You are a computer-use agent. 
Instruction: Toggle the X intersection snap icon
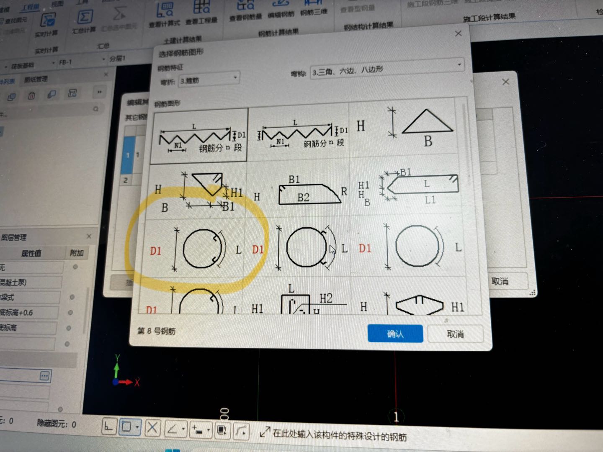[152, 428]
